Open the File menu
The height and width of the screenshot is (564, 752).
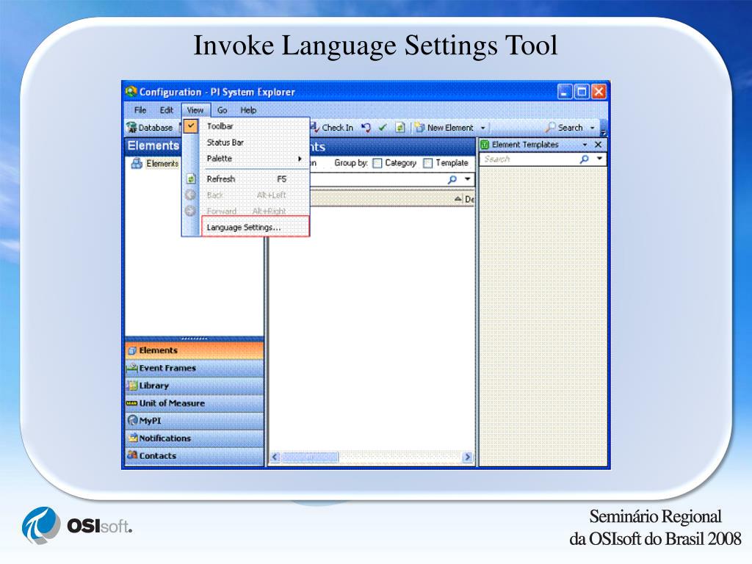pos(140,110)
